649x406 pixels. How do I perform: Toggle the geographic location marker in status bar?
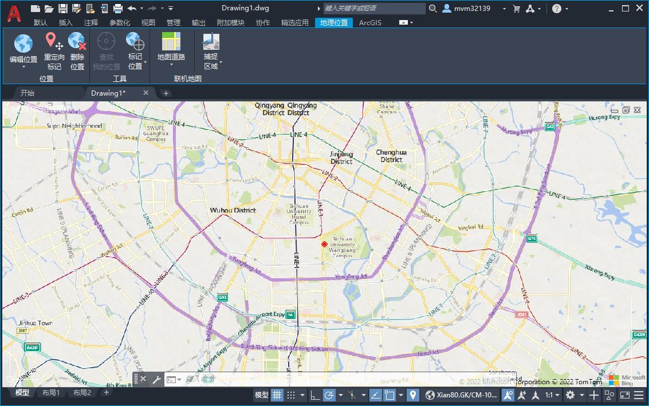(x=412, y=395)
